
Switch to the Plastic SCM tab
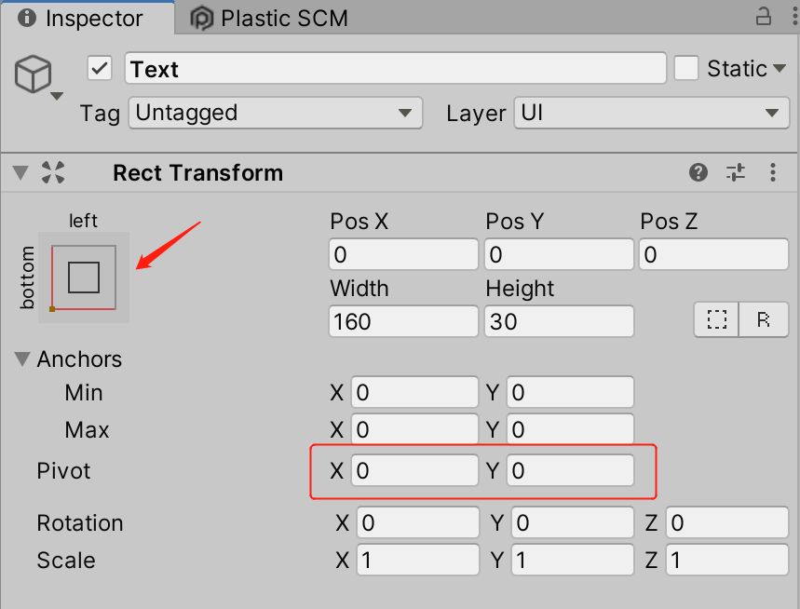(x=269, y=19)
